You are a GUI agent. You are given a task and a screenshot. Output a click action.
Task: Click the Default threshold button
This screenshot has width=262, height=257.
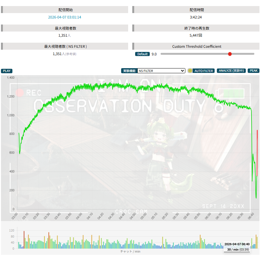(142, 54)
